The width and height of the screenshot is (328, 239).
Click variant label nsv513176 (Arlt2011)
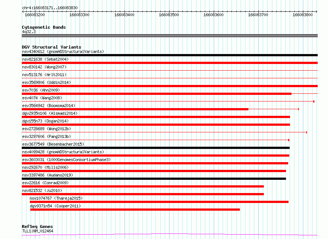pos(44,75)
